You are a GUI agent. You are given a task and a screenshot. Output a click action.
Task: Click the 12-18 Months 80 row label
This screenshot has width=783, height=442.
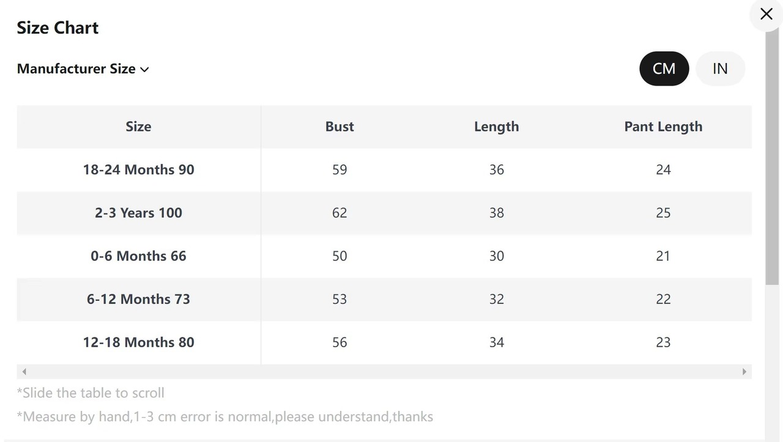pos(138,342)
